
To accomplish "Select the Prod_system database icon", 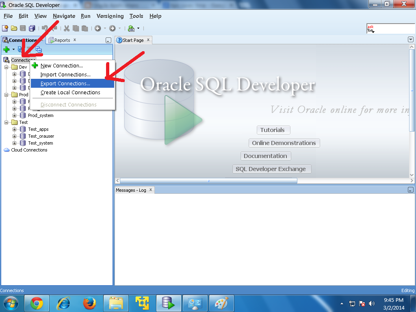I will click(23, 115).
